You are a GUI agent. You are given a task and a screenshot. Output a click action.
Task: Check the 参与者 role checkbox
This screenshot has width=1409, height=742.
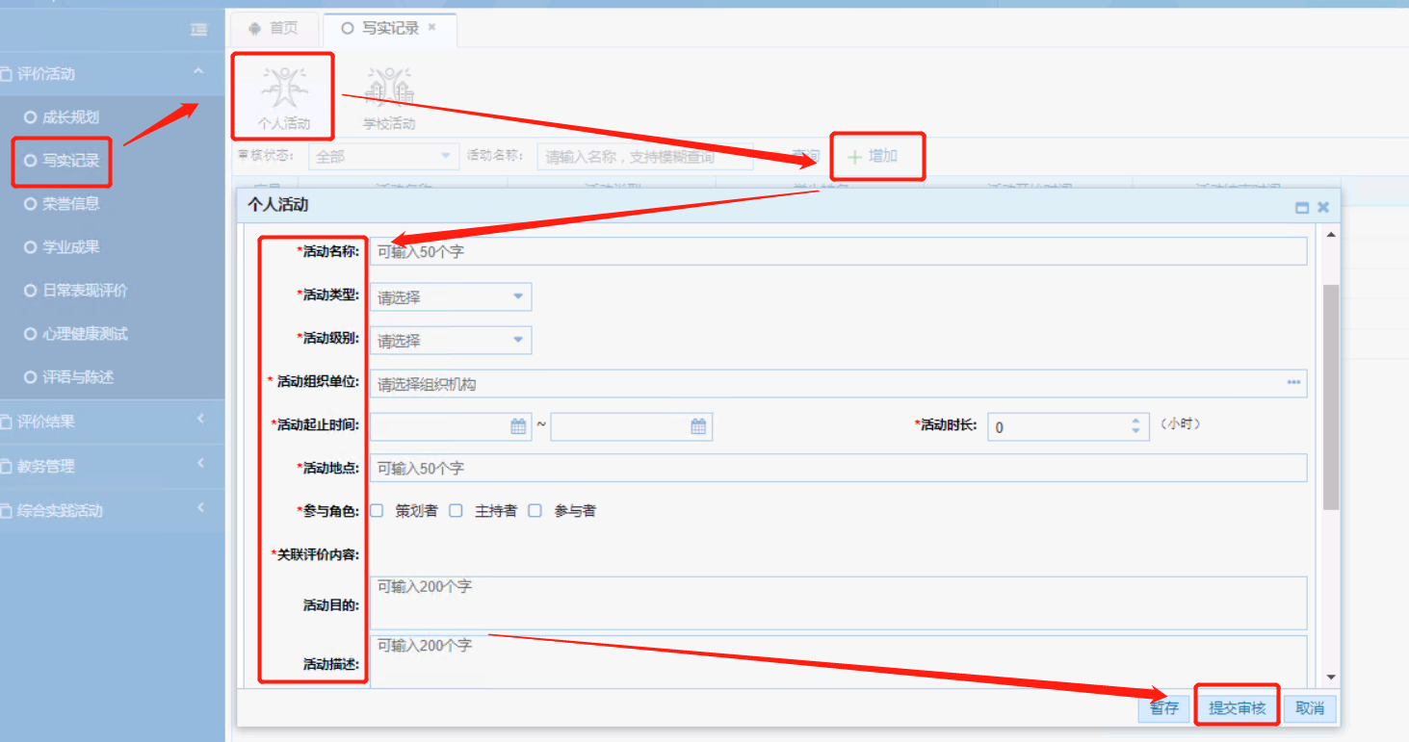535,510
